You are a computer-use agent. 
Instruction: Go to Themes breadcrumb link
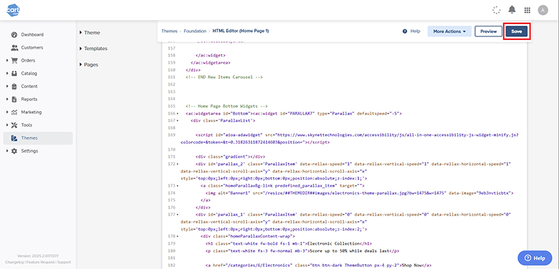tap(169, 31)
